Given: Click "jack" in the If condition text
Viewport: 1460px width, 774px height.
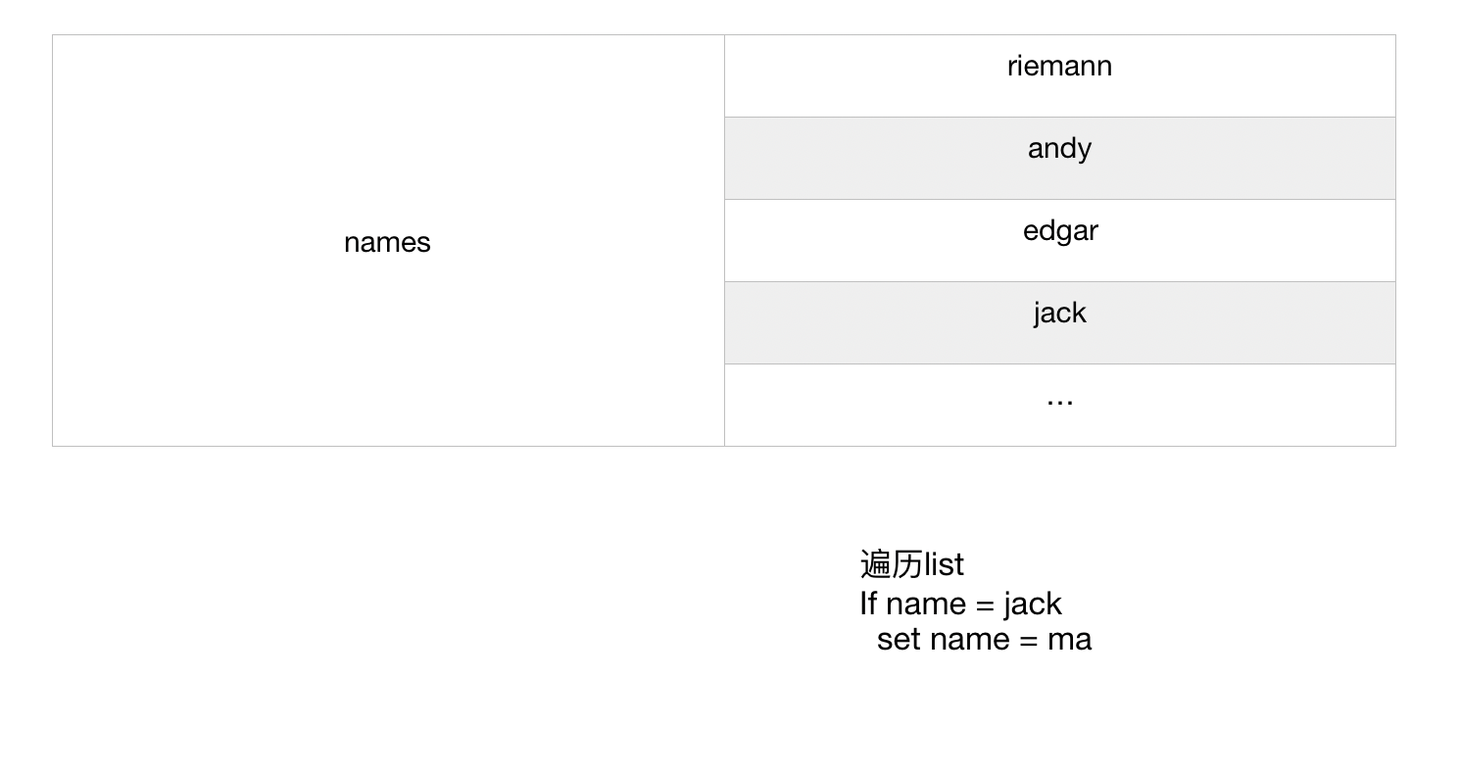Looking at the screenshot, I should click(1033, 604).
